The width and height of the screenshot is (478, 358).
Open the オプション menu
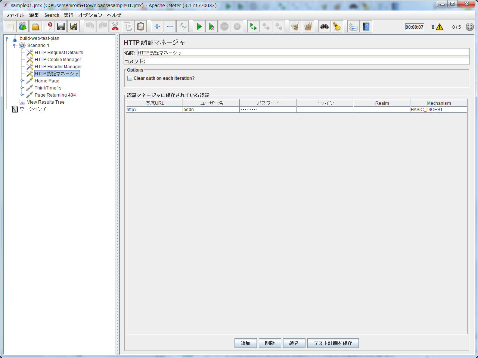pos(90,15)
